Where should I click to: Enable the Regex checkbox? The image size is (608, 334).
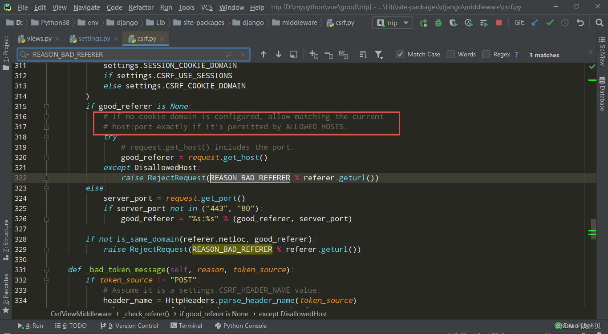(486, 54)
